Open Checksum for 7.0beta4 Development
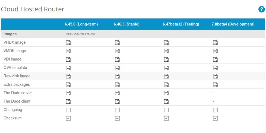This screenshot has height=133, width=266. pos(215,118)
